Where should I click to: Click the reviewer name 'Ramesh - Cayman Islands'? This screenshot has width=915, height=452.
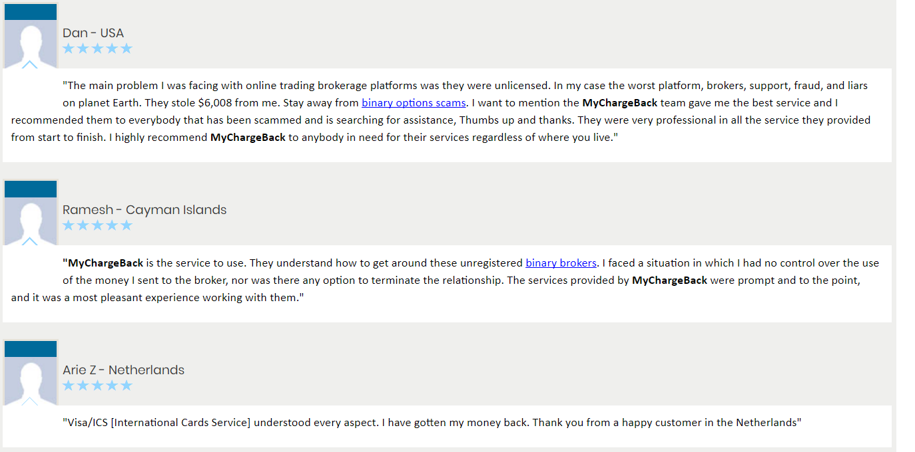(145, 210)
